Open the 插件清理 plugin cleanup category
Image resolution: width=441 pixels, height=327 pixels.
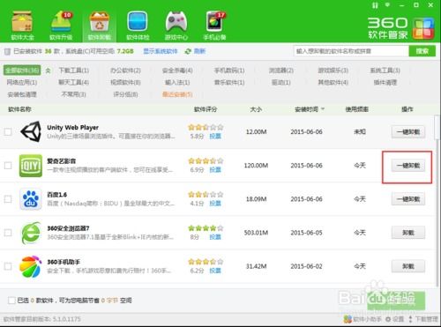point(385,82)
